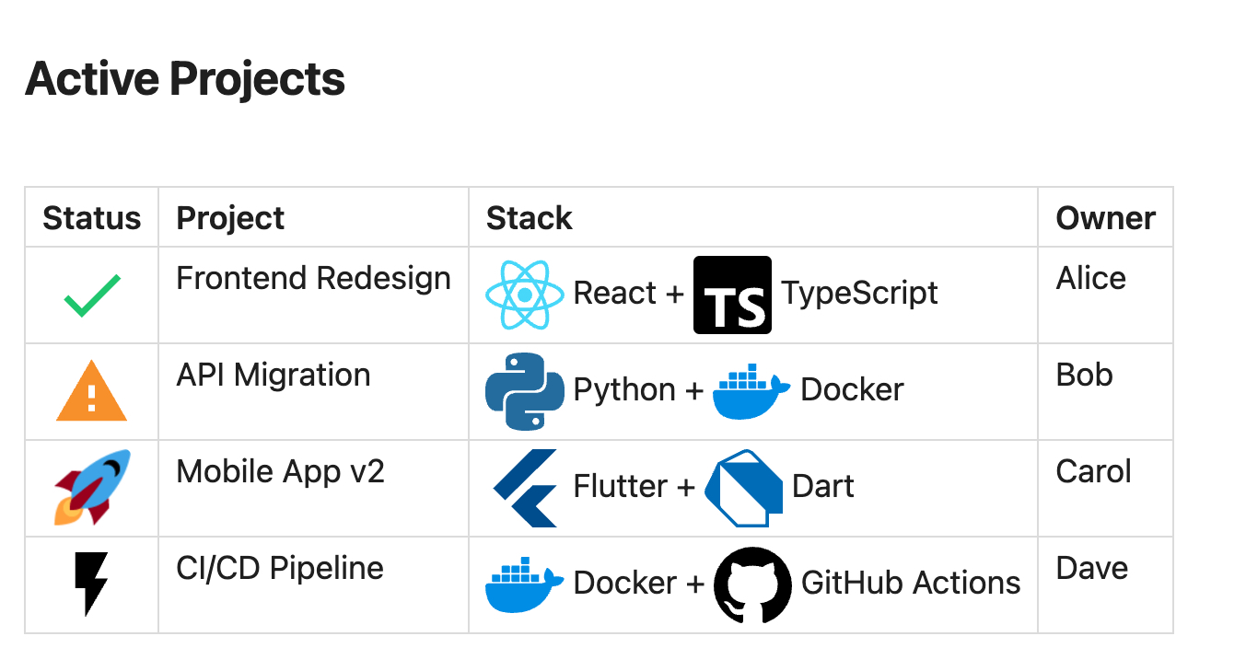The image size is (1246, 671).
Task: Click the React text label
Action: tap(615, 293)
